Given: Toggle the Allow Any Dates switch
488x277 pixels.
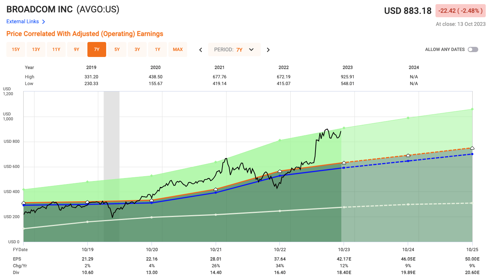Looking at the screenshot, I should [473, 49].
